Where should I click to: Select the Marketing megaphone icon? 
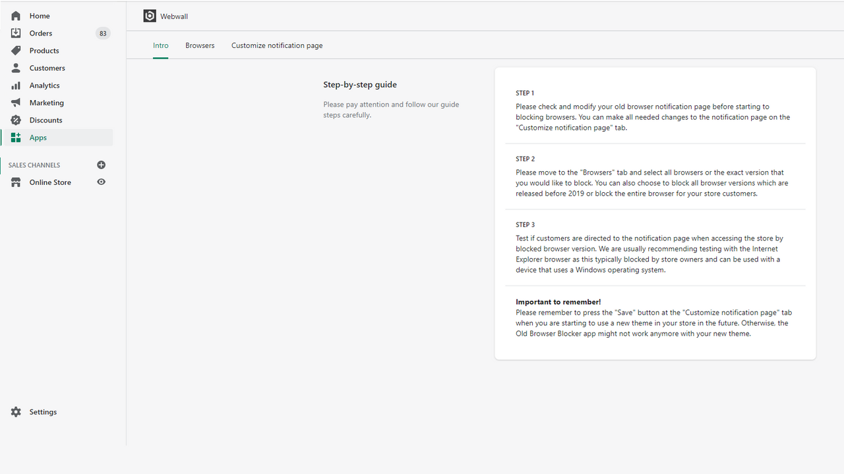point(15,102)
